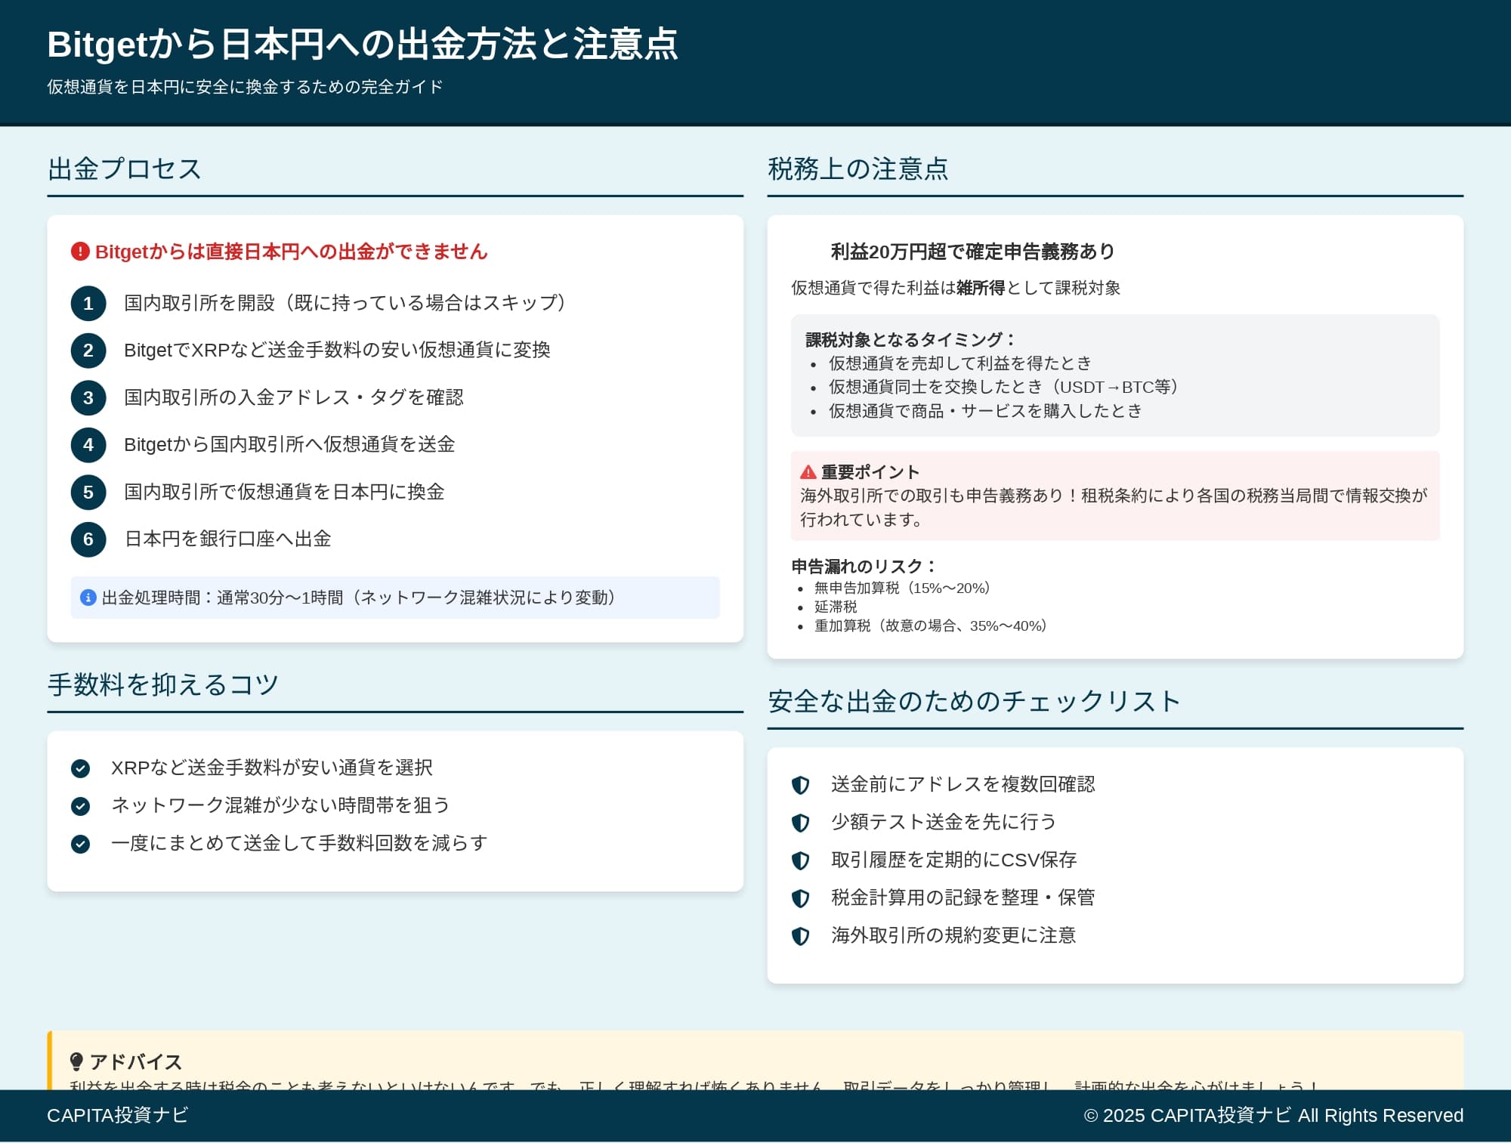Click the page title Bitgetから日本円への出金方法と注意点
The image size is (1511, 1143).
[363, 44]
